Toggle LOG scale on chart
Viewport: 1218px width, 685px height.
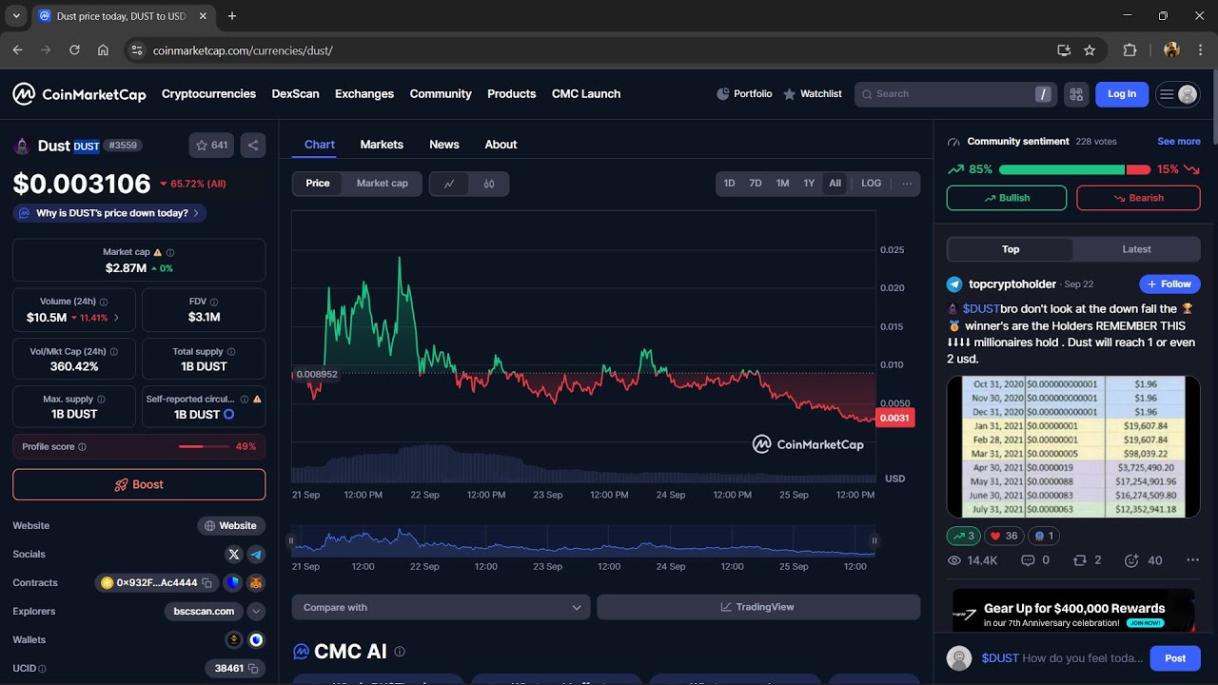pyautogui.click(x=872, y=184)
